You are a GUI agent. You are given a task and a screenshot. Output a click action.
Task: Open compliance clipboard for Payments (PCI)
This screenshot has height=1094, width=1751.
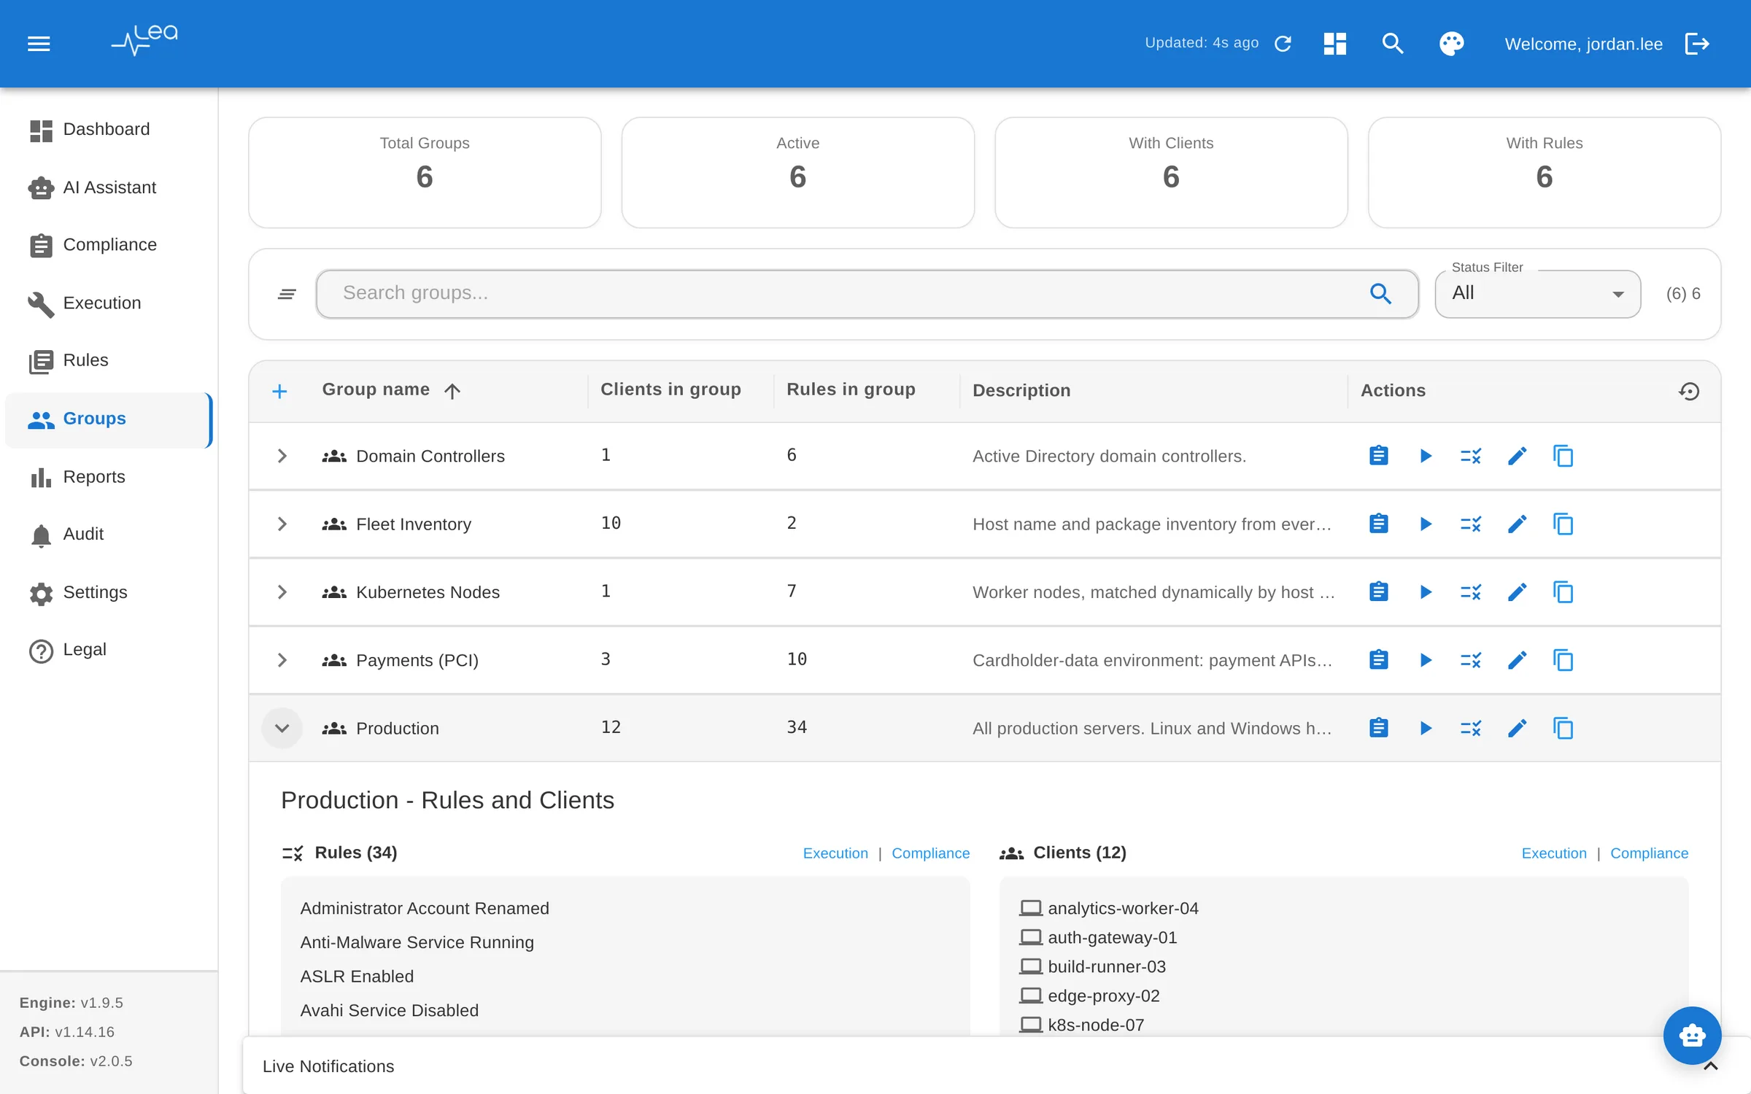point(1378,660)
